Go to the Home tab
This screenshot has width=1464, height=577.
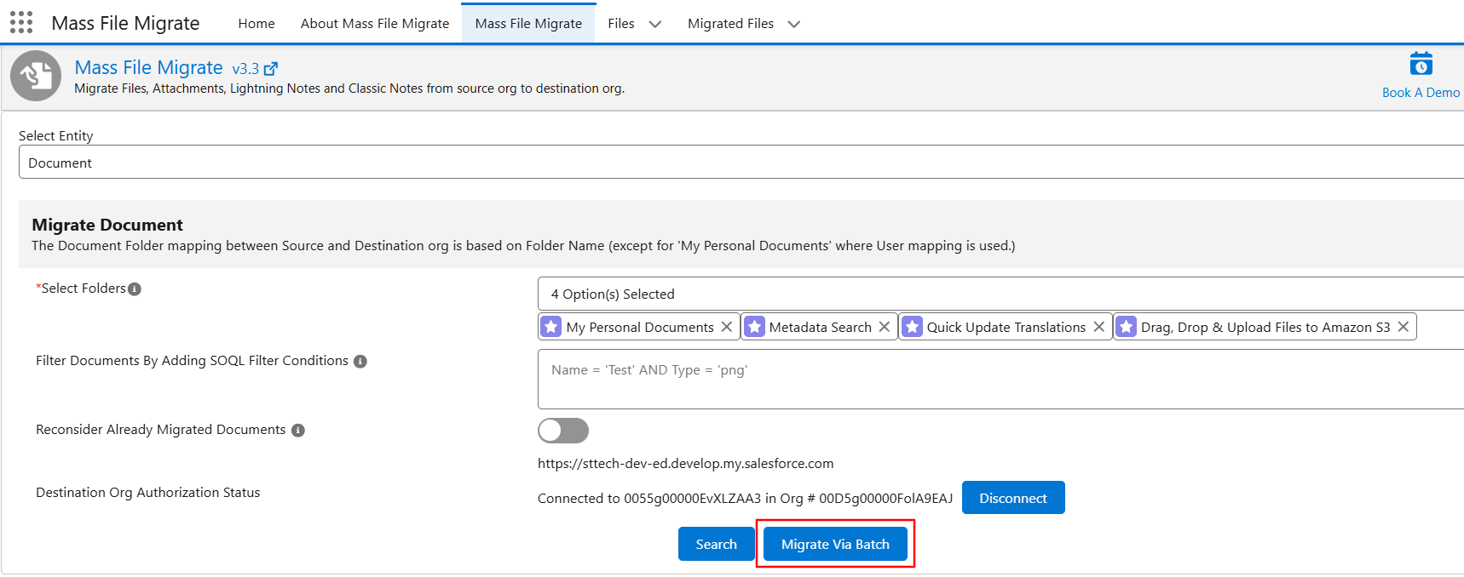pyautogui.click(x=256, y=24)
